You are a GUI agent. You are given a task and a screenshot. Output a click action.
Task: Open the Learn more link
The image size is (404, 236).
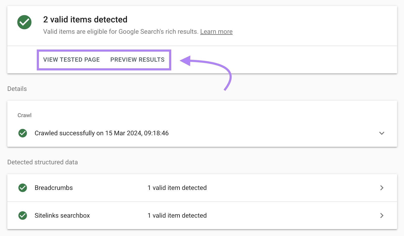coord(216,32)
